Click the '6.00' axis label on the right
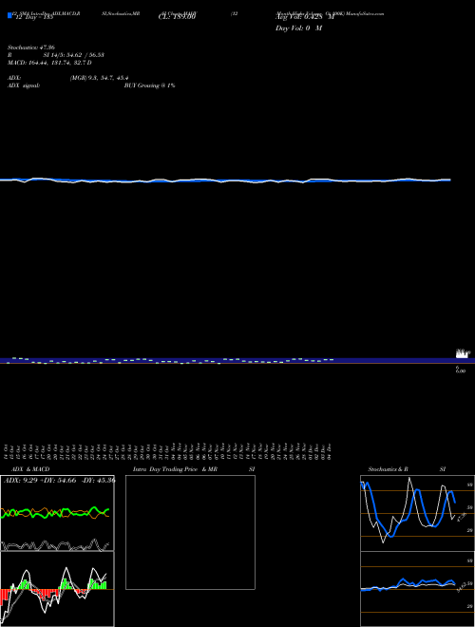This screenshot has height=627, width=475. 461,371
